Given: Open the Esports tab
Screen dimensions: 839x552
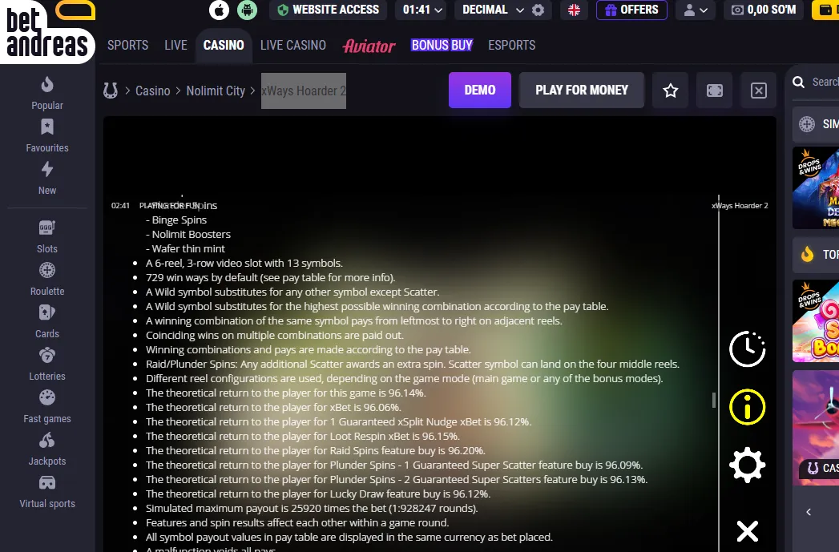Looking at the screenshot, I should pos(511,46).
